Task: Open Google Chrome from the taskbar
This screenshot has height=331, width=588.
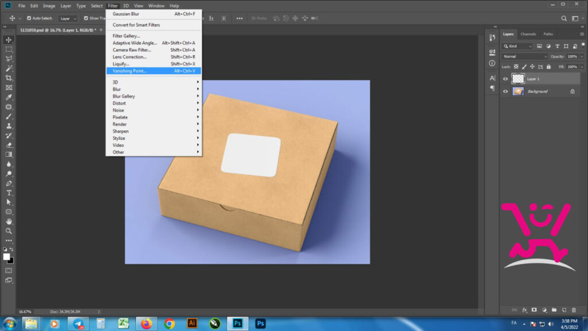Action: click(169, 323)
